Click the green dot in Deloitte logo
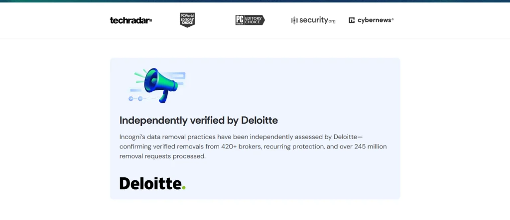510x220 pixels. pos(183,187)
